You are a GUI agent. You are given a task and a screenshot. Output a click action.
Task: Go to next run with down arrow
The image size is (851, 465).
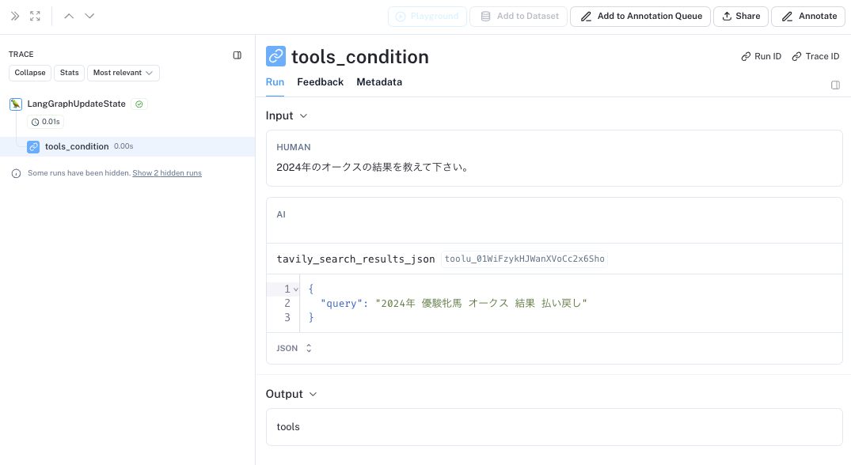point(89,17)
